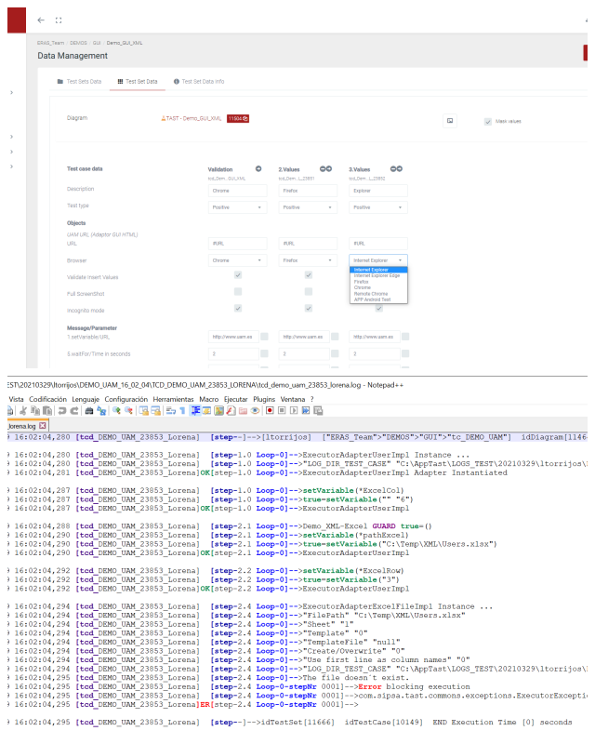The height and width of the screenshot is (744, 595).
Task: Open the Test type dropdown for Validation column
Action: 236,207
